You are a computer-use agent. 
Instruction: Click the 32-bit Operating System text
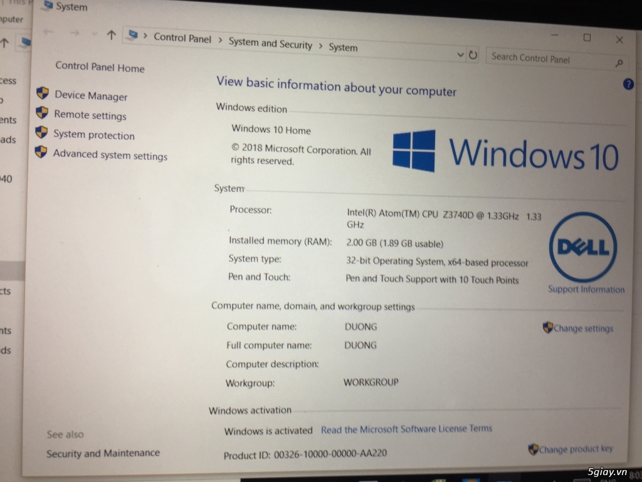click(x=437, y=262)
